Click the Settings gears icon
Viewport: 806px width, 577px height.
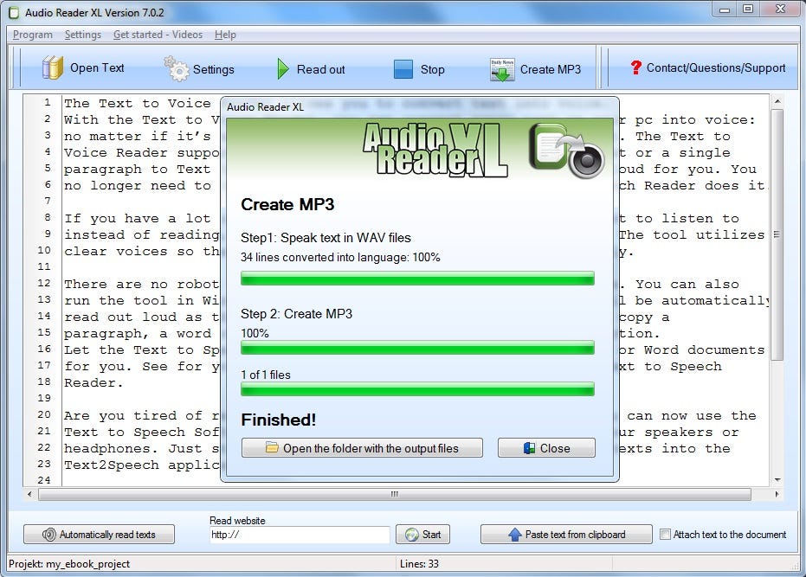tap(177, 69)
